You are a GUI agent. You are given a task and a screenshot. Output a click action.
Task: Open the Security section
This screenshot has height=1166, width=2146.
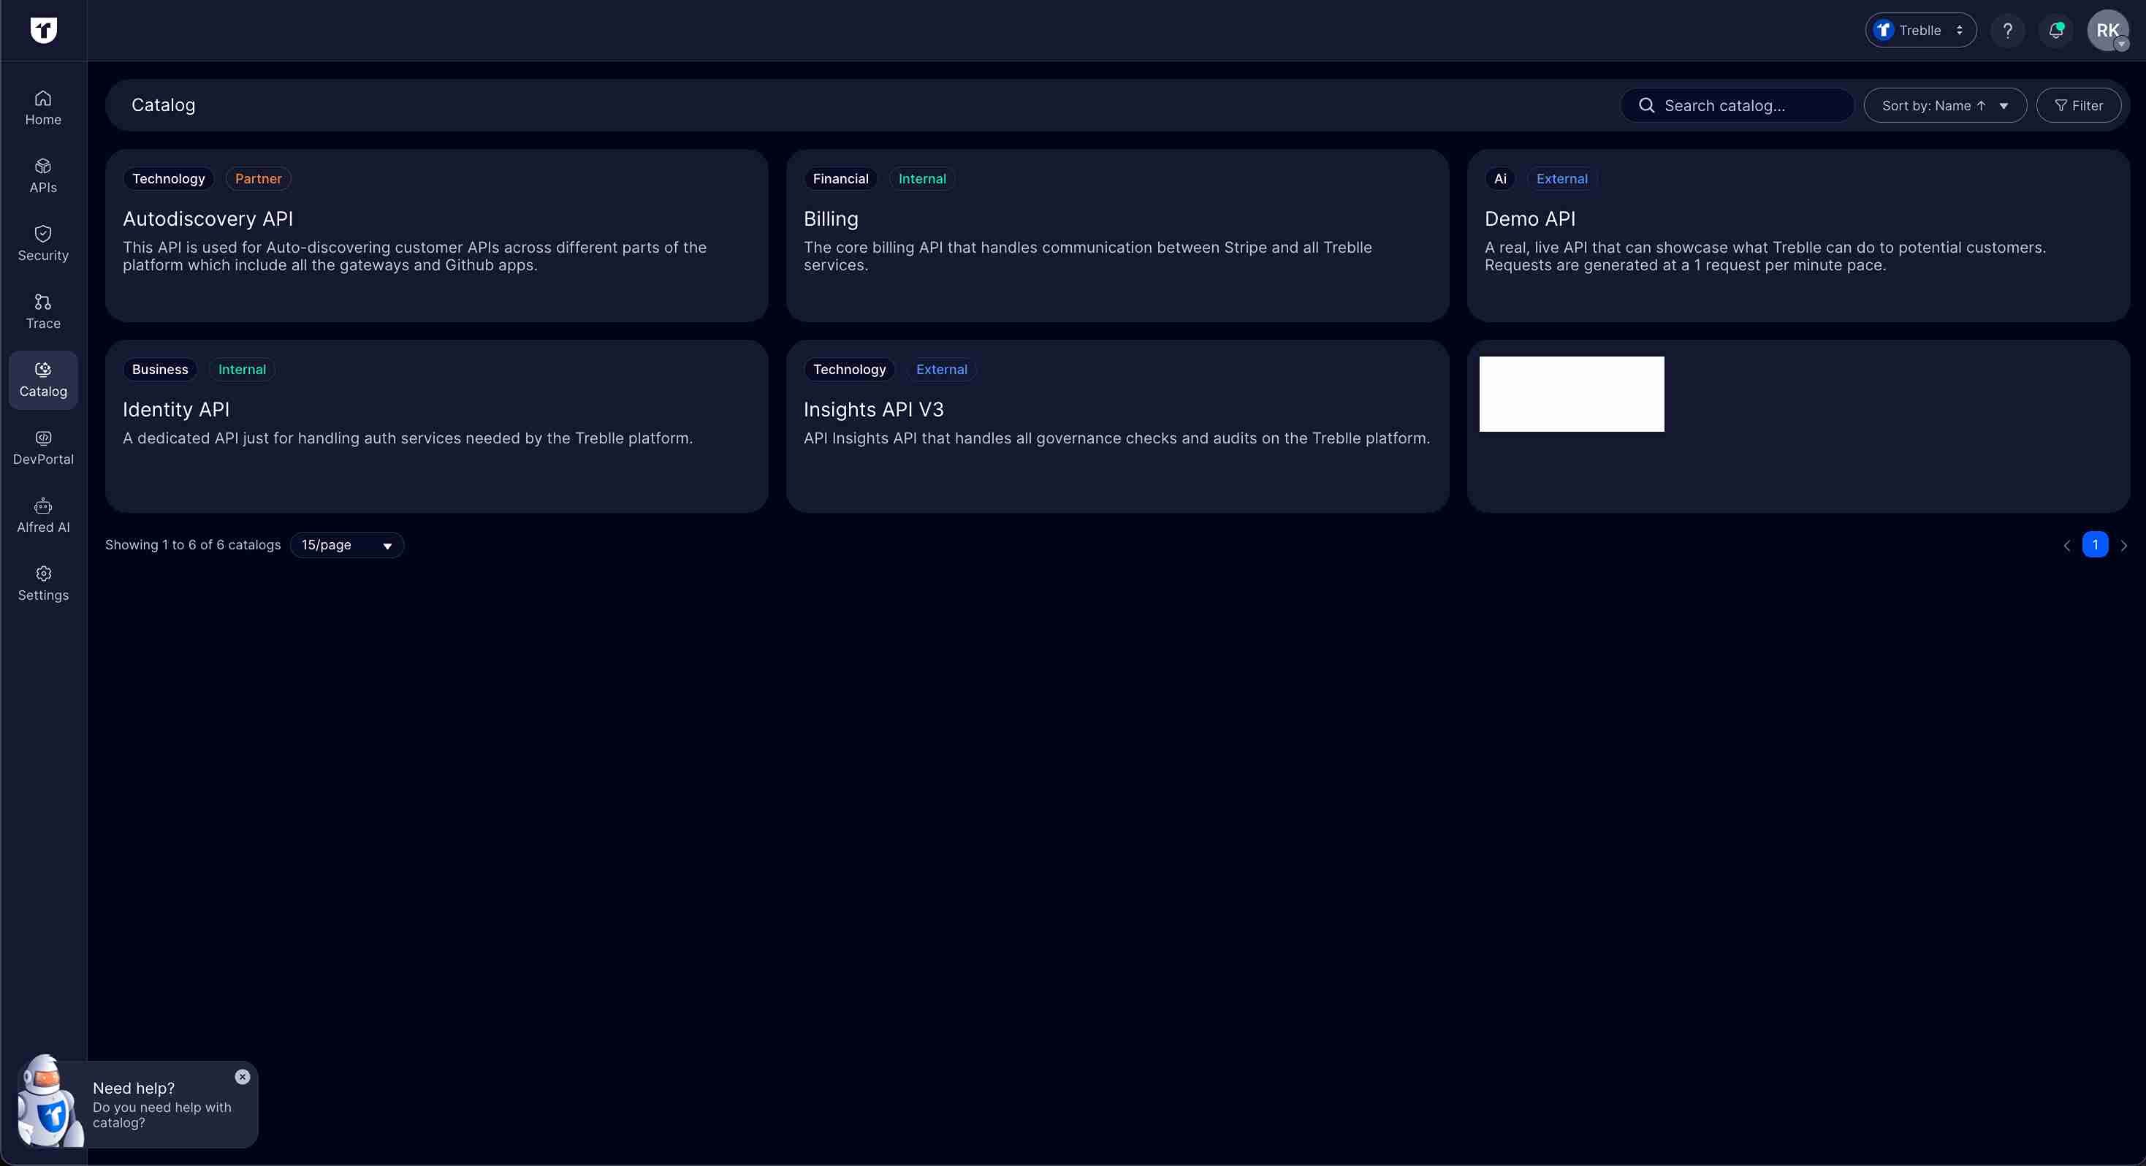coord(42,243)
